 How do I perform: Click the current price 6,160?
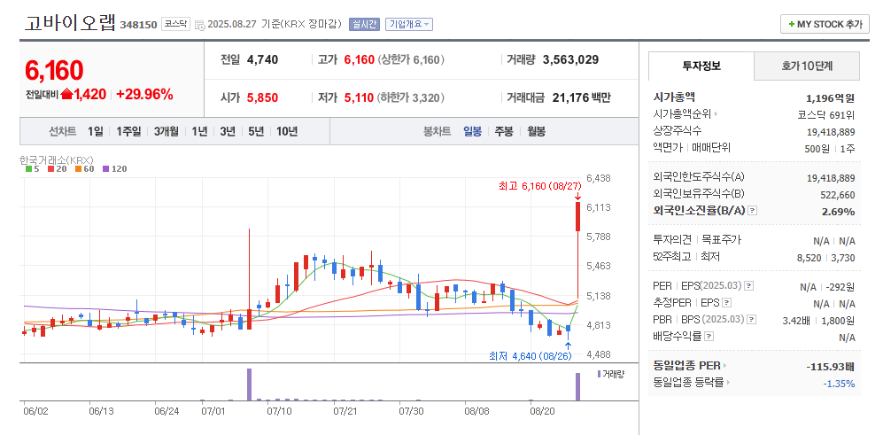(54, 71)
